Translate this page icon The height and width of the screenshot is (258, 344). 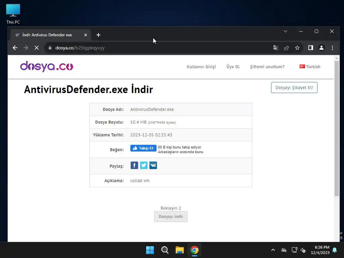(276, 48)
